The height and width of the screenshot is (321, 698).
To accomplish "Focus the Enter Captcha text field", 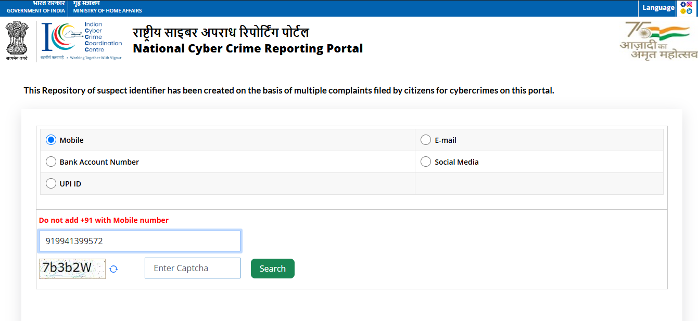I will click(192, 268).
